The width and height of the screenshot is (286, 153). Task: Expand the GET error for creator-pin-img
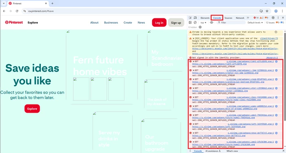point(193,70)
